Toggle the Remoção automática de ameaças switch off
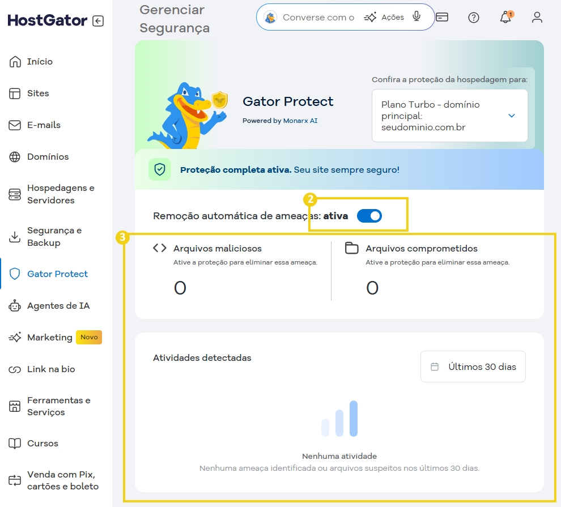This screenshot has height=507, width=561. pyautogui.click(x=369, y=216)
